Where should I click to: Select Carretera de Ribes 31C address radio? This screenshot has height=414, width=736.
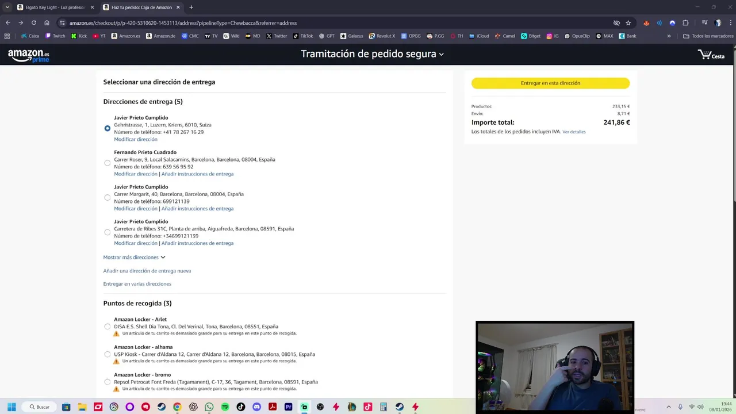point(108,232)
